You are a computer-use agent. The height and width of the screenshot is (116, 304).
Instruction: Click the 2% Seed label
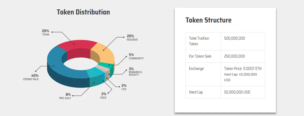(103, 96)
